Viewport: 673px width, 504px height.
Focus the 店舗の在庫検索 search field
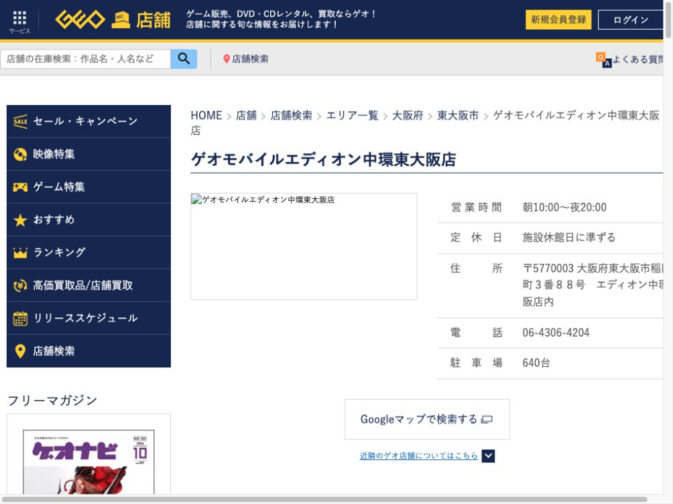click(85, 59)
